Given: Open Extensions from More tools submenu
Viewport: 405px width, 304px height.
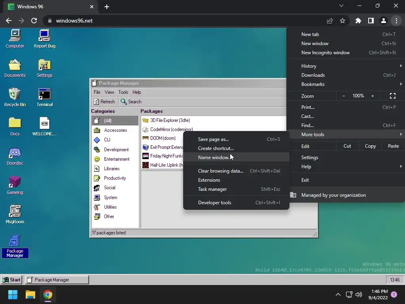Looking at the screenshot, I should click(236, 180).
